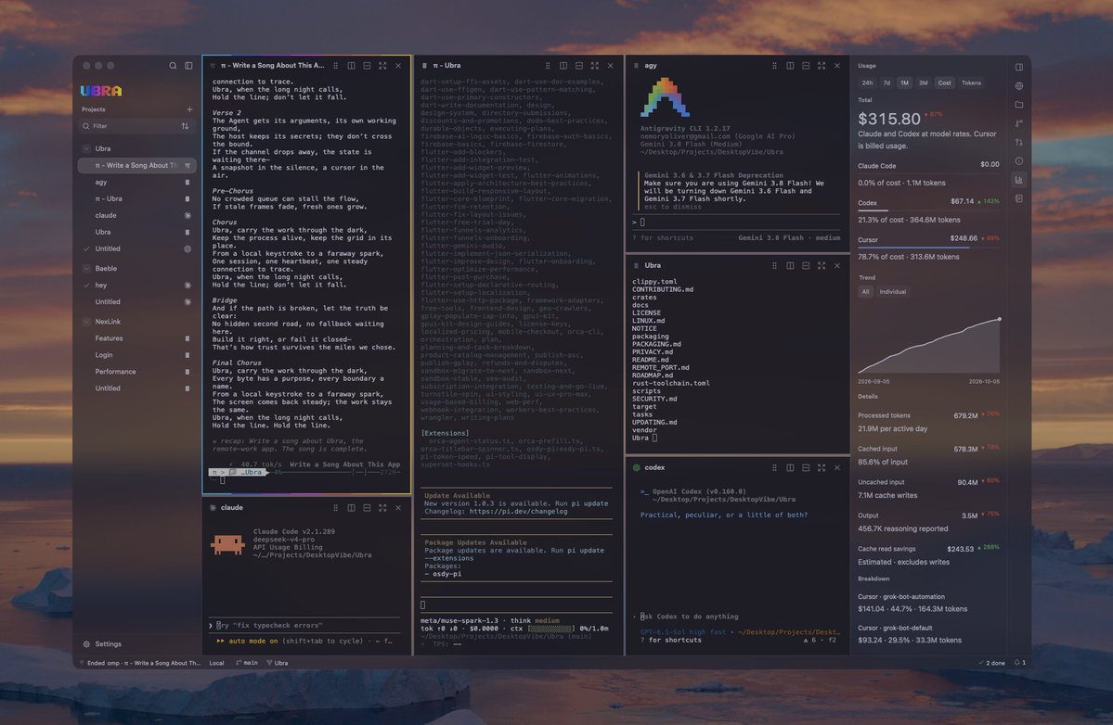Open the 'main' branch selector in status bar

coord(246,663)
